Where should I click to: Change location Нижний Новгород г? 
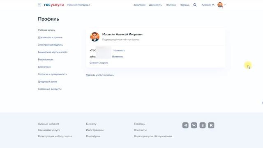pos(78,5)
